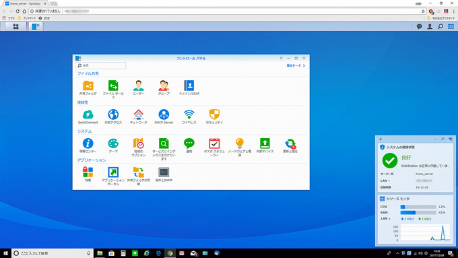Viewport: 458px width, 258px height.
Task: Select Control Panel in DSM taskbar
Action: point(36,26)
